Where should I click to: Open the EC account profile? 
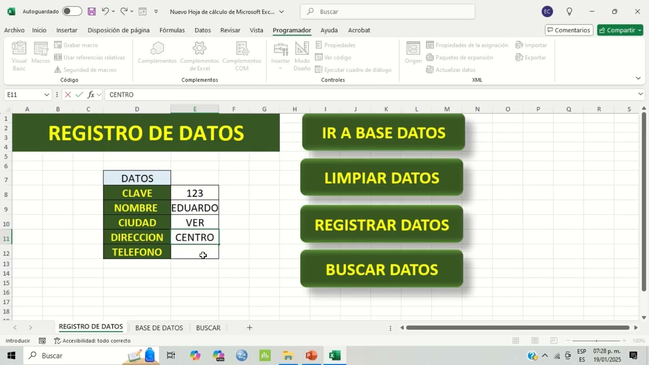(x=547, y=12)
